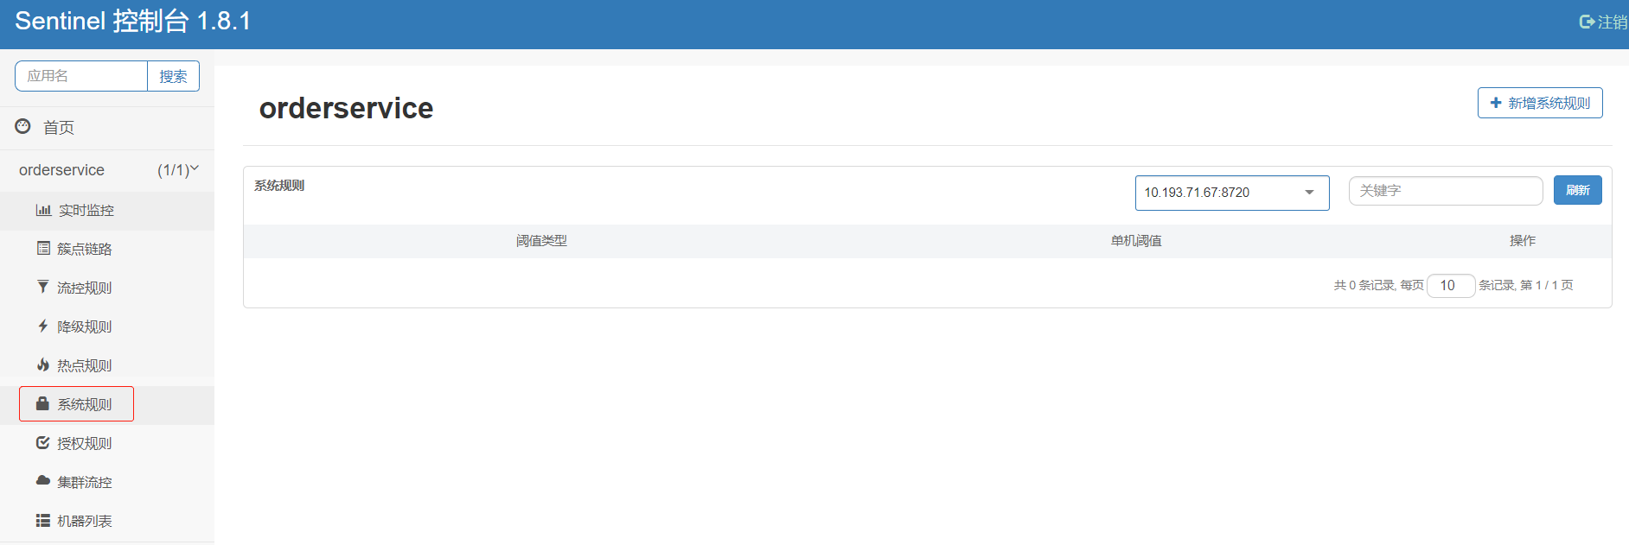Open 簇点链路 menu item
The height and width of the screenshot is (545, 1629).
[107, 250]
